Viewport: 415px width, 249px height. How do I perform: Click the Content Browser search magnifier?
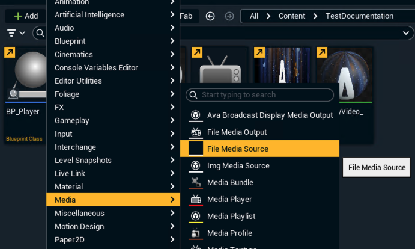coord(40,33)
